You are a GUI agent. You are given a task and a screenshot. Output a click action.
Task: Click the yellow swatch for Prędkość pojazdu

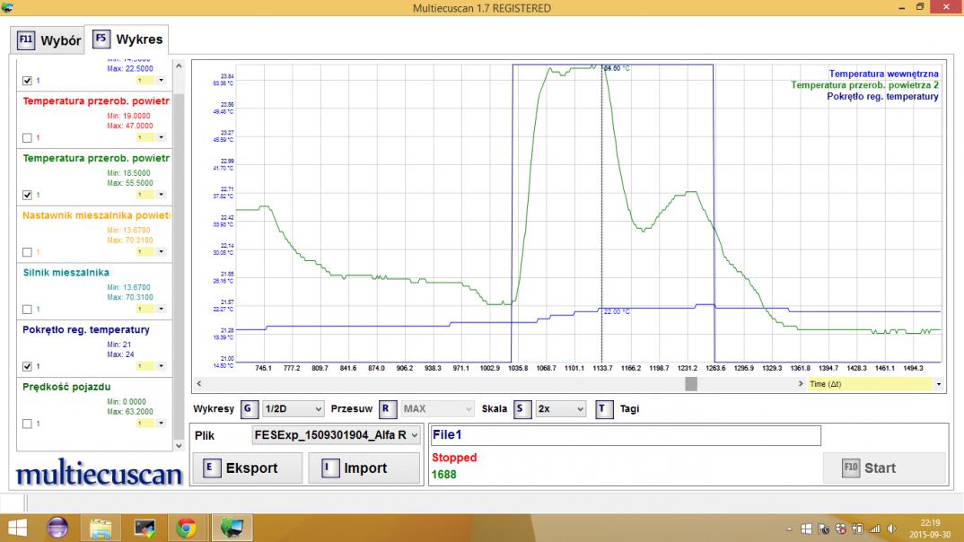[x=145, y=424]
